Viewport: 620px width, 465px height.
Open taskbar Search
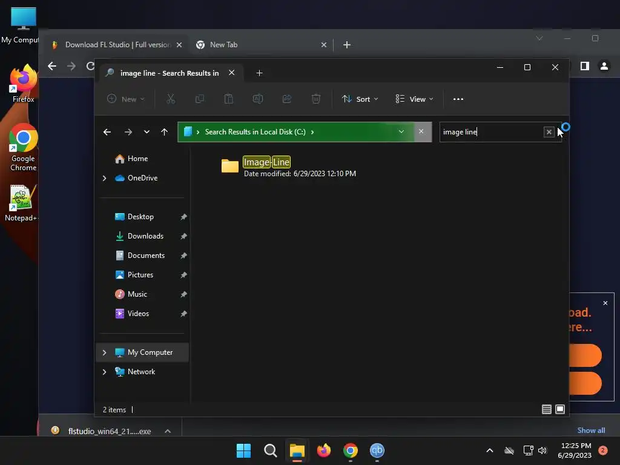pyautogui.click(x=271, y=450)
